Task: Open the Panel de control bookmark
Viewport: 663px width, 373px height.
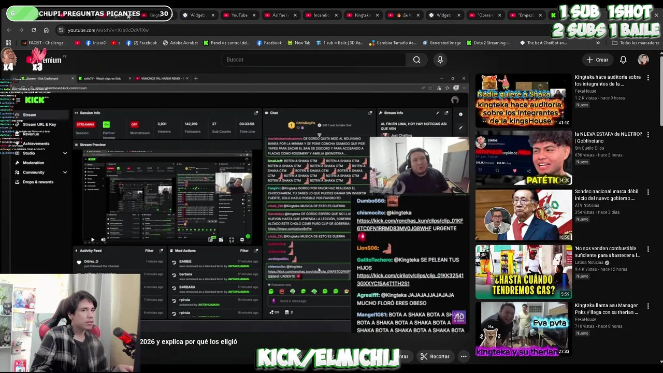Action: pyautogui.click(x=227, y=43)
